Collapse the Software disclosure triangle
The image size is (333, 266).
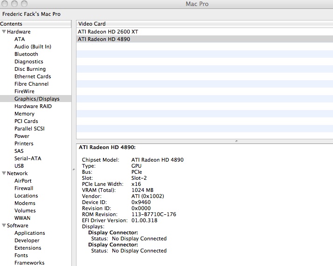(x=4, y=225)
